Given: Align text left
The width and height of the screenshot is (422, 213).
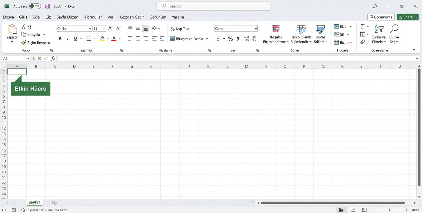Looking at the screenshot, I should pos(130,38).
